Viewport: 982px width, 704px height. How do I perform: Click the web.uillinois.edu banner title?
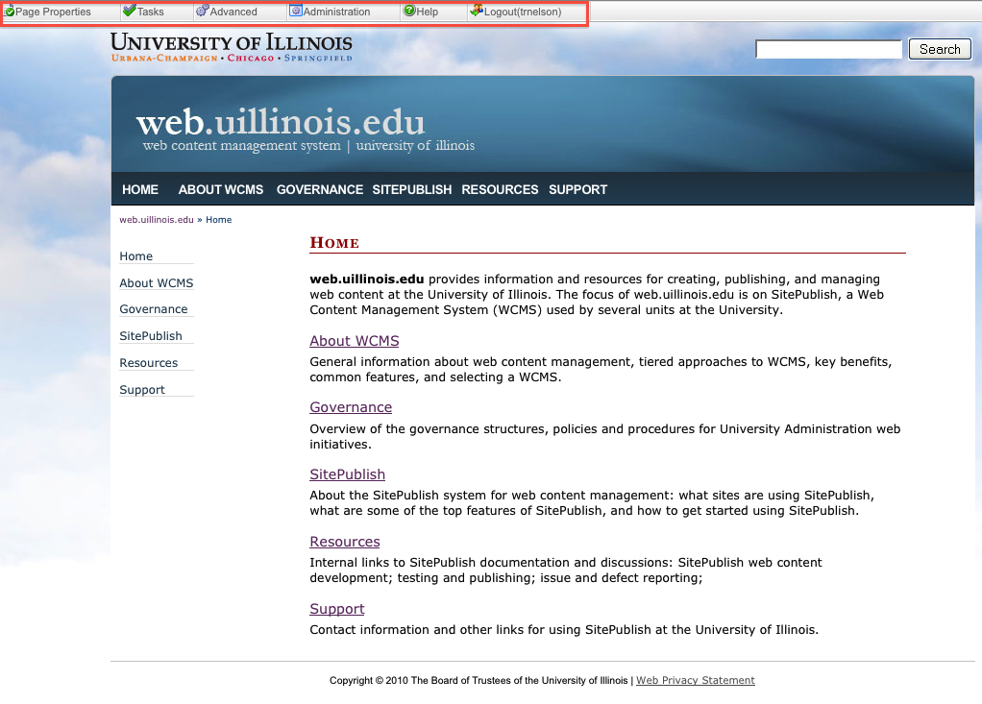281,121
